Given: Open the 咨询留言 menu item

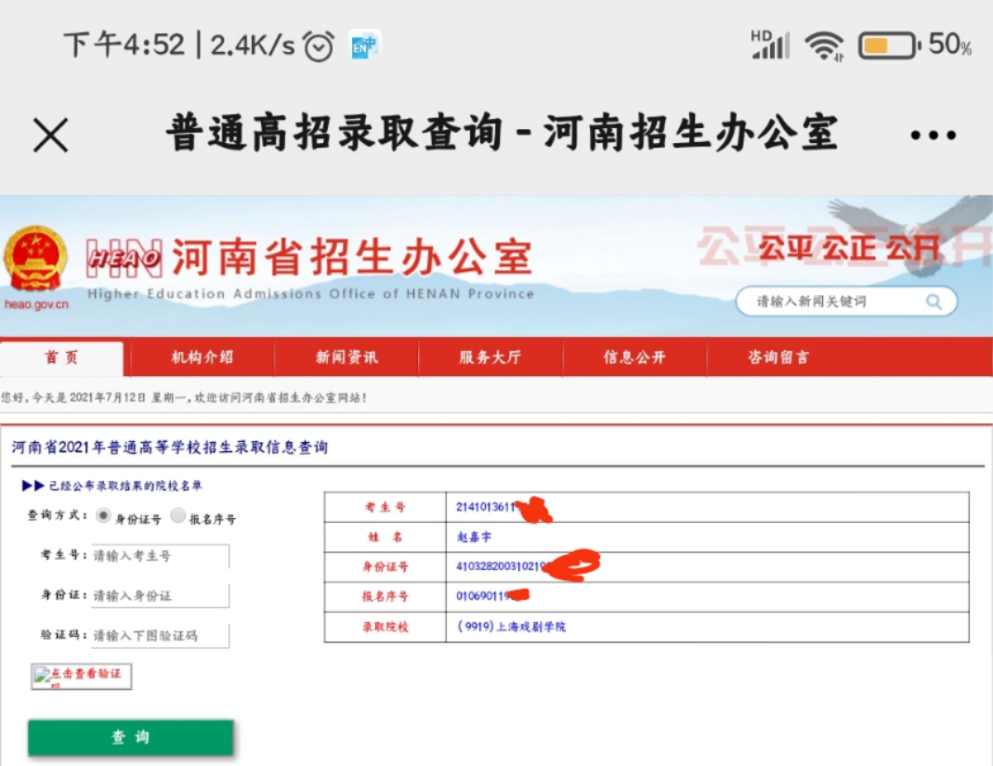Looking at the screenshot, I should click(x=778, y=357).
